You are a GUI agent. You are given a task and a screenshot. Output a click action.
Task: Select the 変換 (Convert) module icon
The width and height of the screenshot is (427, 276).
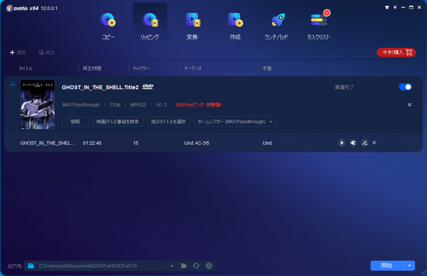(192, 19)
